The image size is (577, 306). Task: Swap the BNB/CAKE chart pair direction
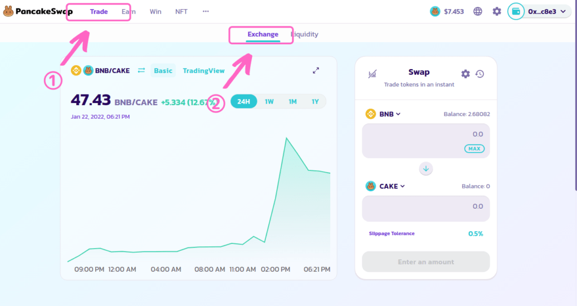[141, 70]
